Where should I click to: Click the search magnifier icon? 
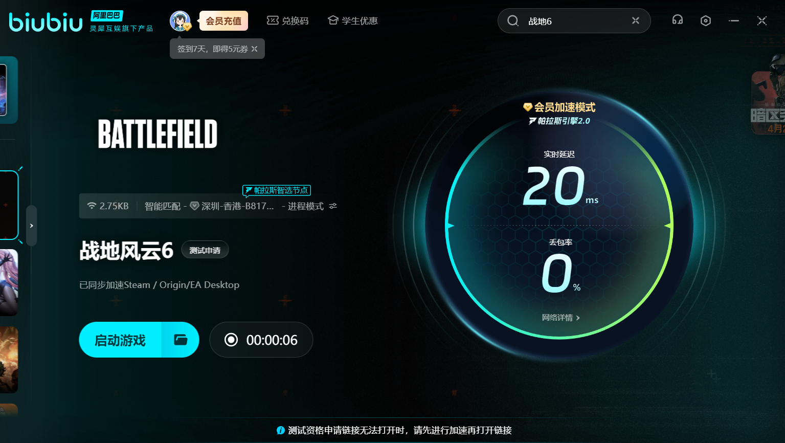[513, 21]
